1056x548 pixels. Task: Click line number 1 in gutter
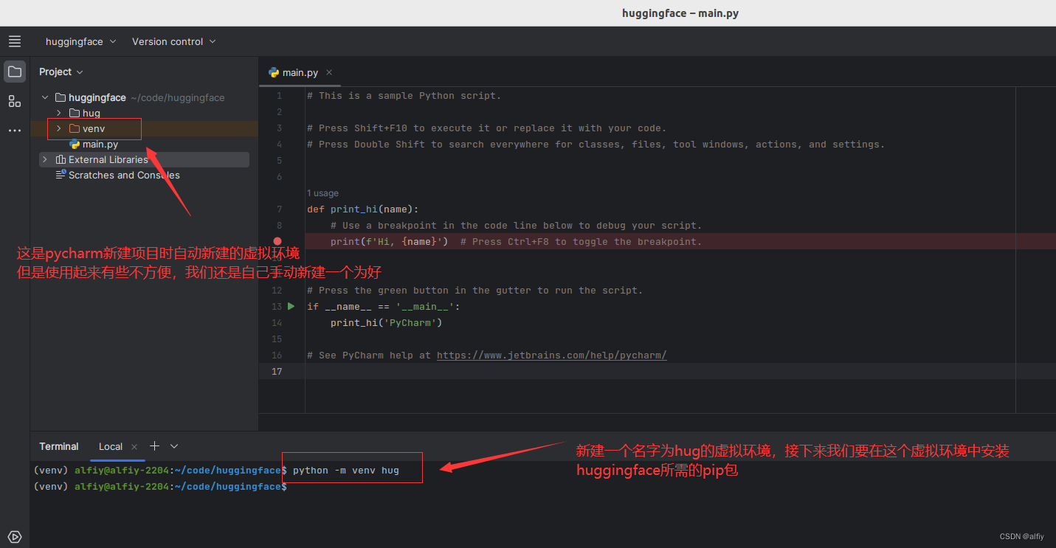(279, 95)
